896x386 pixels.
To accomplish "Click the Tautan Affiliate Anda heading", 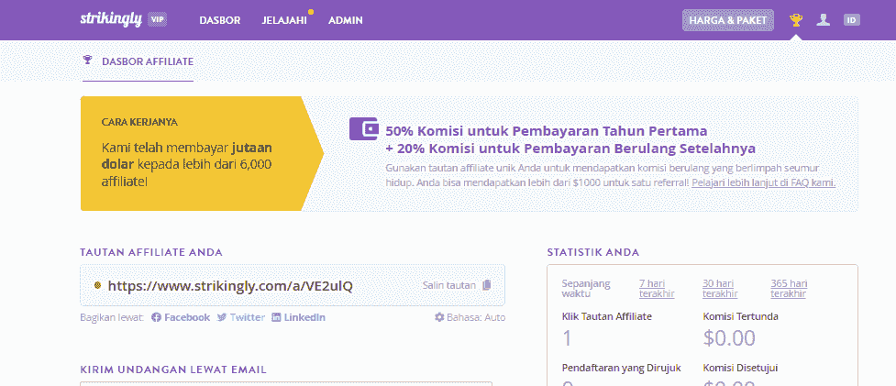I will [151, 252].
